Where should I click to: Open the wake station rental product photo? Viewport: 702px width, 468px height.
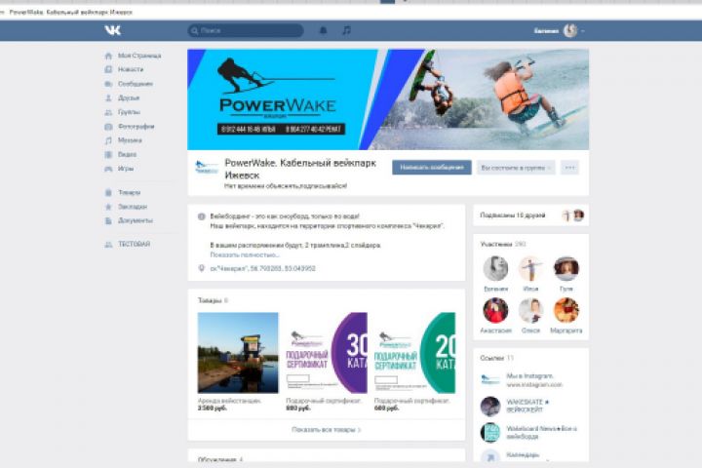pos(238,353)
